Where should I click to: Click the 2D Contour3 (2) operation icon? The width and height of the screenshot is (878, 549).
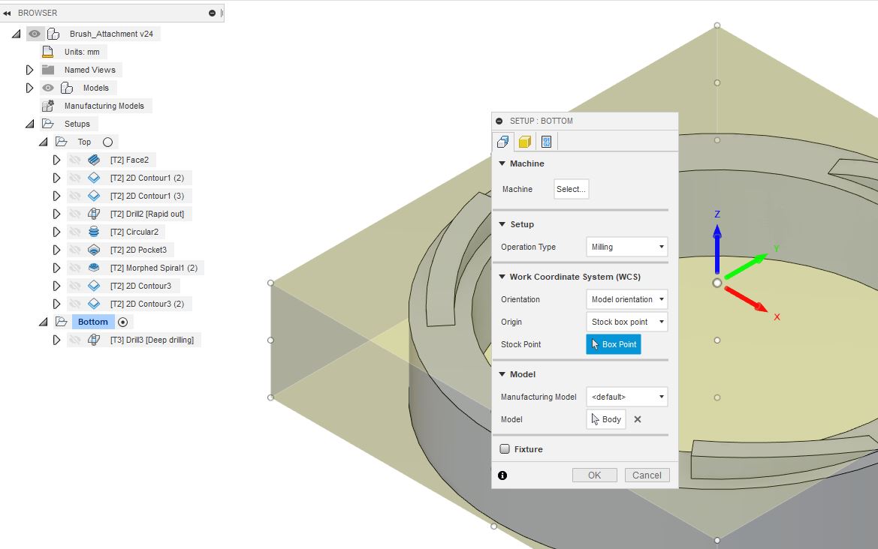pos(94,304)
